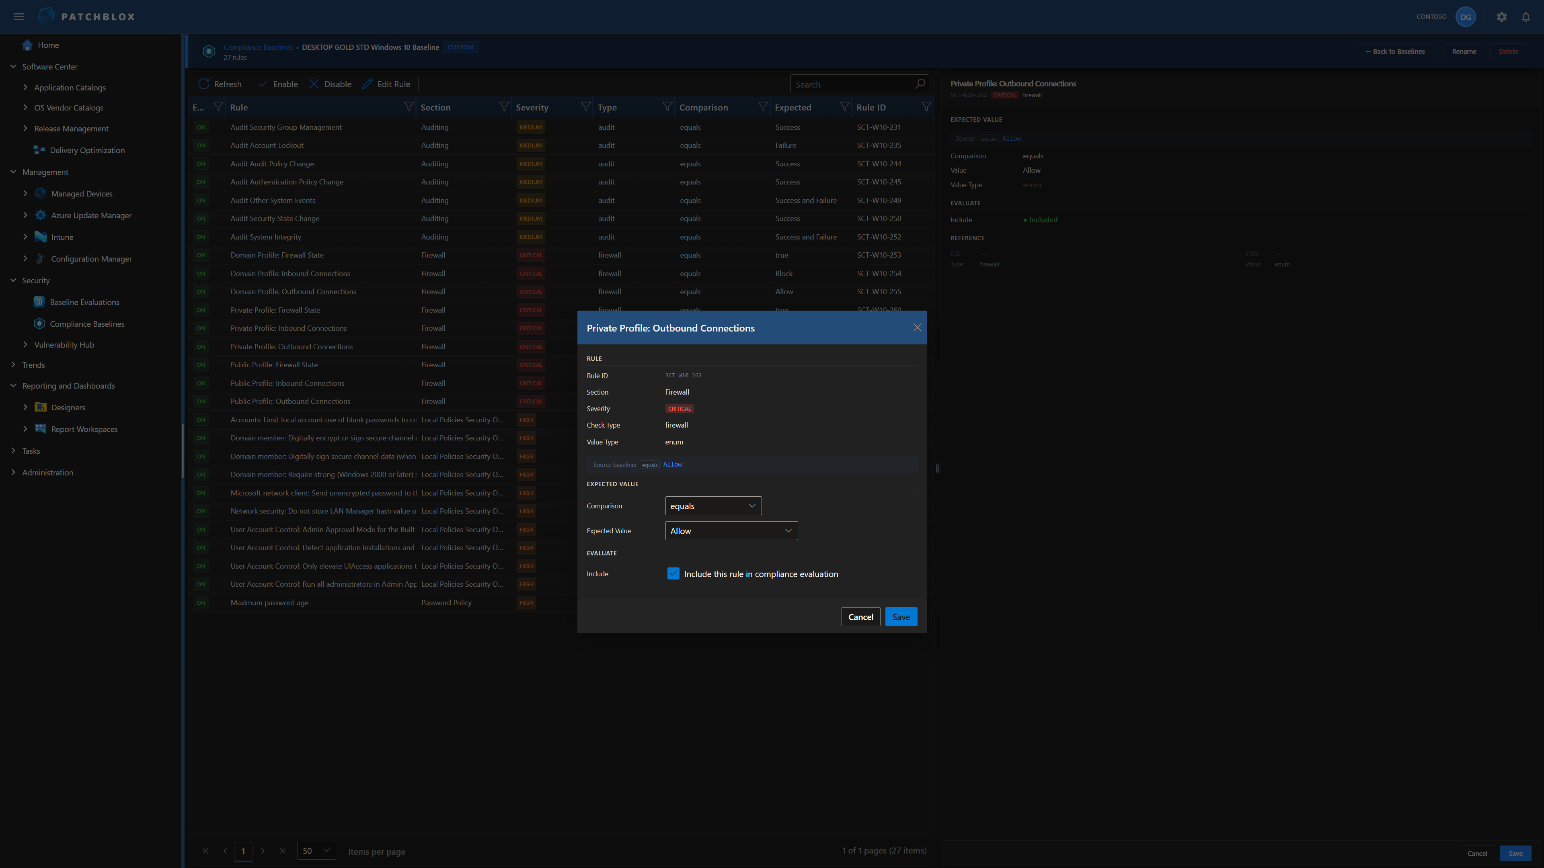Click the Report Workspaces icon
Screen dimensions: 1544x868
tap(40, 429)
